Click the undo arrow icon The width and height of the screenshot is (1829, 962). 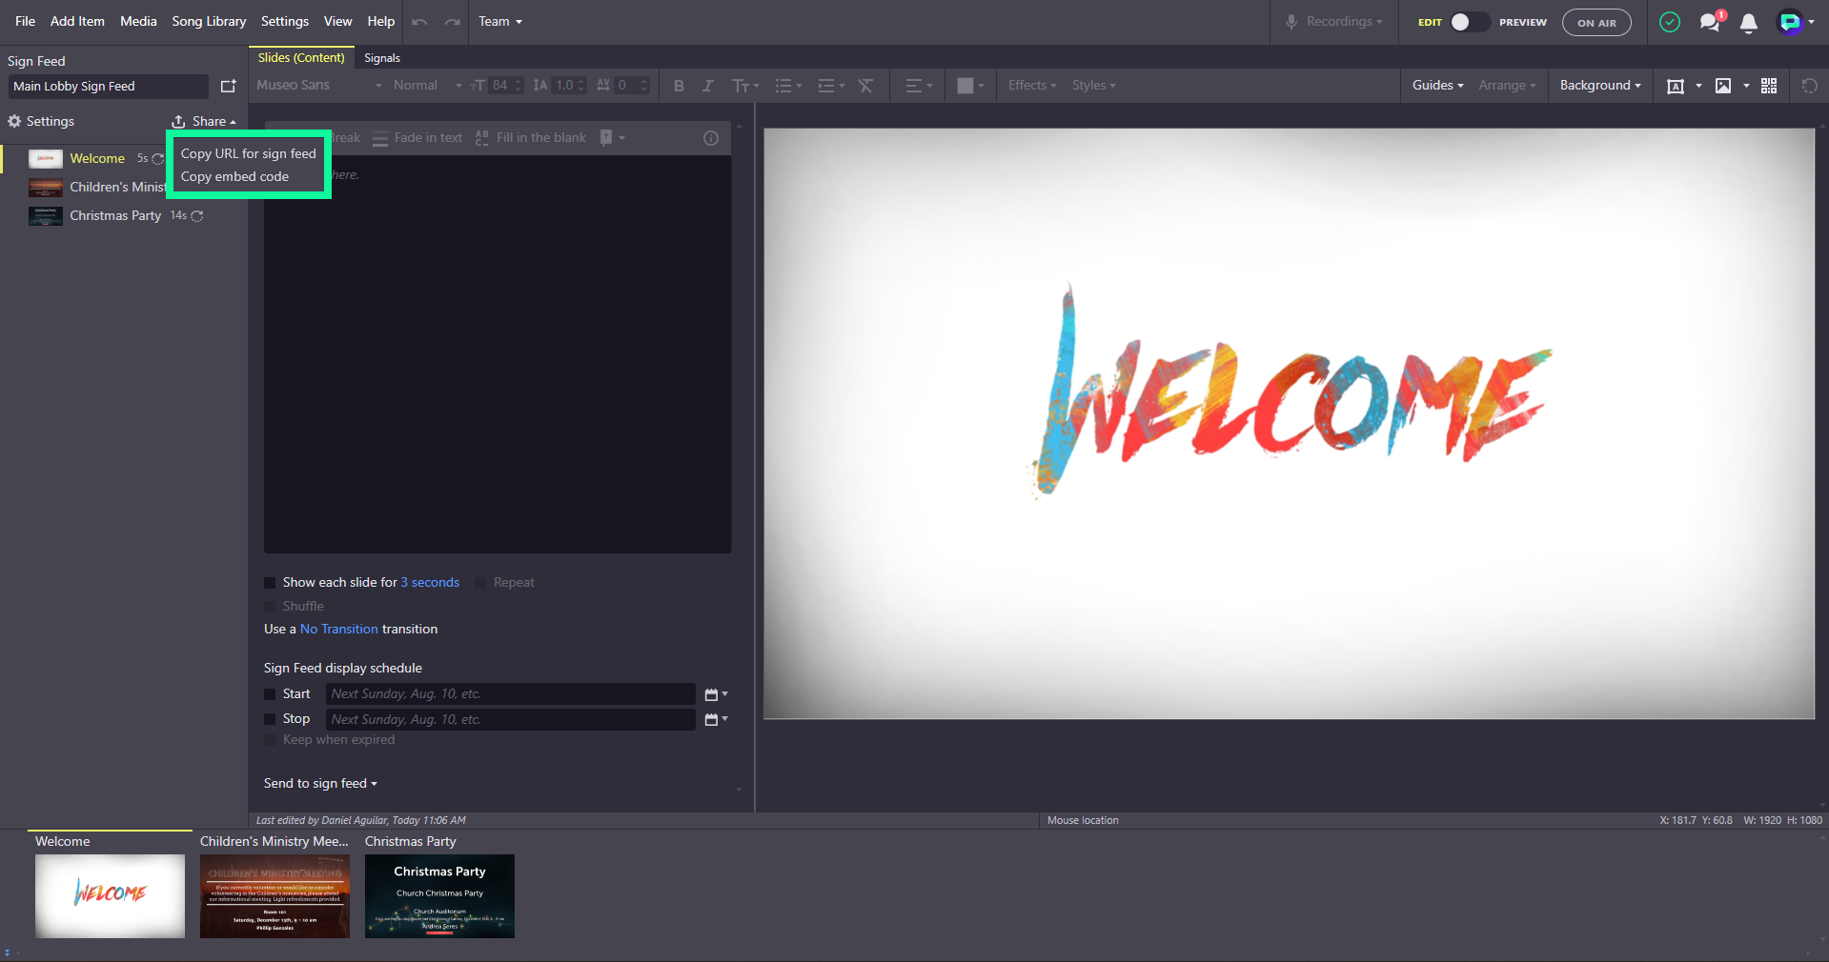[x=419, y=22]
